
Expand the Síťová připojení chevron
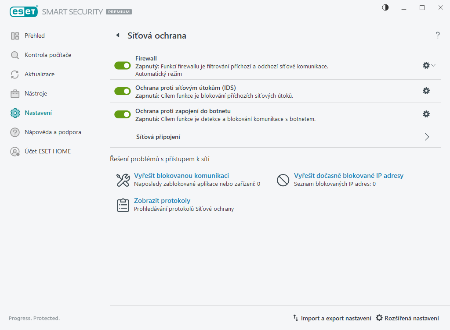click(427, 137)
